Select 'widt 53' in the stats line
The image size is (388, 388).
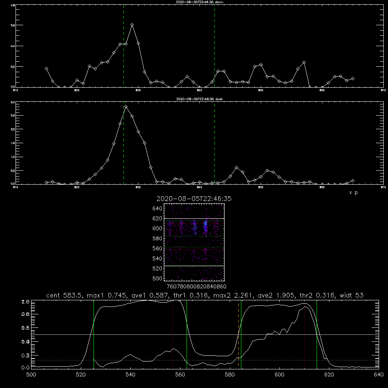pyautogui.click(x=352, y=295)
